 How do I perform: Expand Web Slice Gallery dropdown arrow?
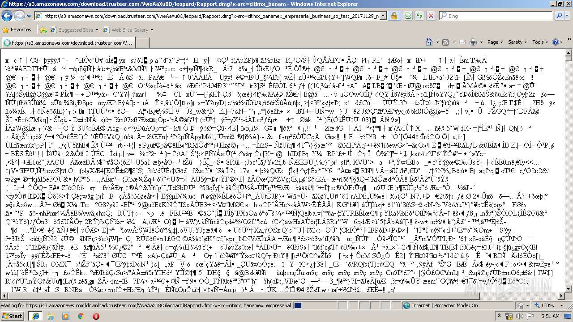coord(152,30)
